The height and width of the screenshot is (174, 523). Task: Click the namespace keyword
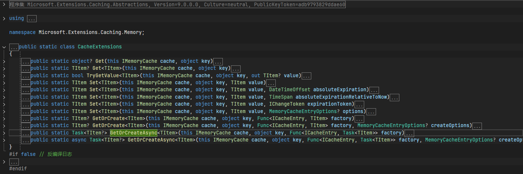(22, 33)
